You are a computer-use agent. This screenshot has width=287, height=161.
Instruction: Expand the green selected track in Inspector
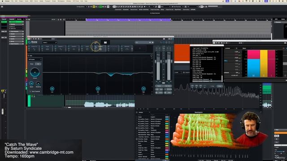click(x=17, y=22)
